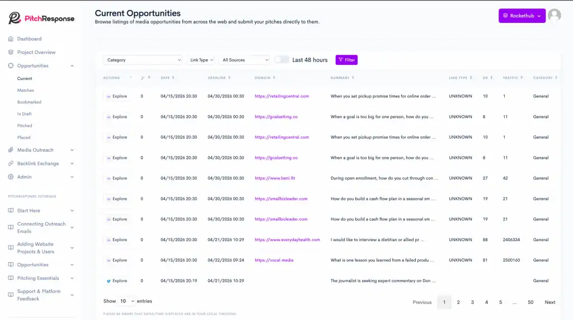573x320 pixels.
Task: Sort table by Deadline column
Action: (219, 77)
